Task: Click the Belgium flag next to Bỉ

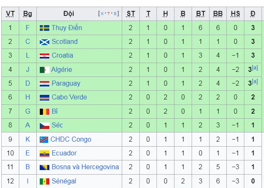Action: coord(44,112)
